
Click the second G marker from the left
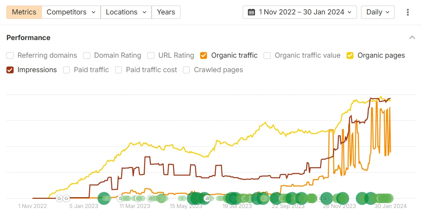click(x=67, y=198)
